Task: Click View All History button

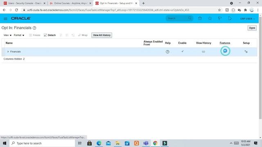Action: click(102, 35)
